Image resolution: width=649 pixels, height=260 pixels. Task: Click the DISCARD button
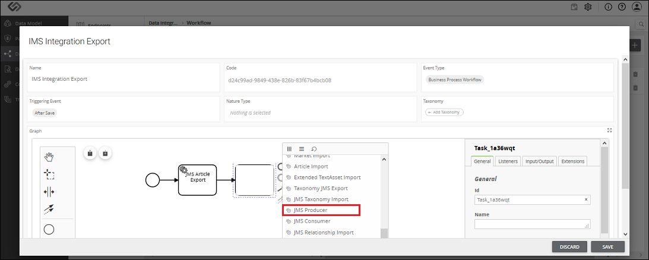pos(569,247)
